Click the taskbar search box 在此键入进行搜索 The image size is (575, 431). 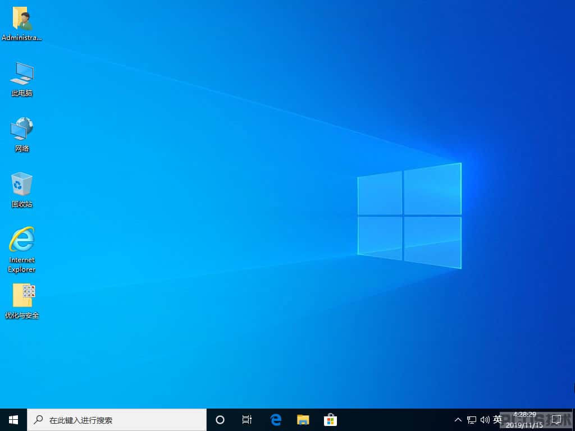(x=117, y=420)
